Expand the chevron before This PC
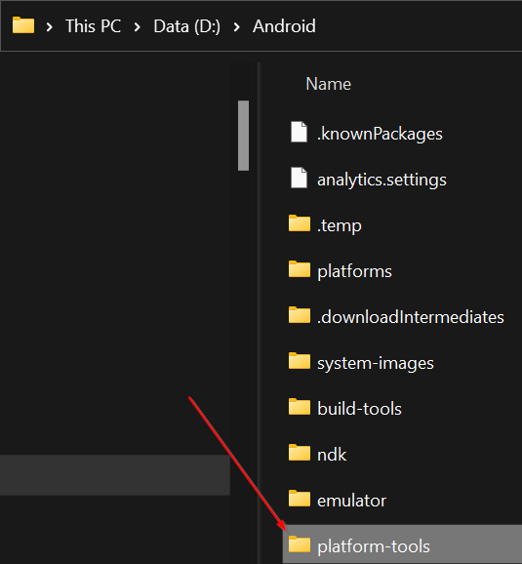 point(50,26)
